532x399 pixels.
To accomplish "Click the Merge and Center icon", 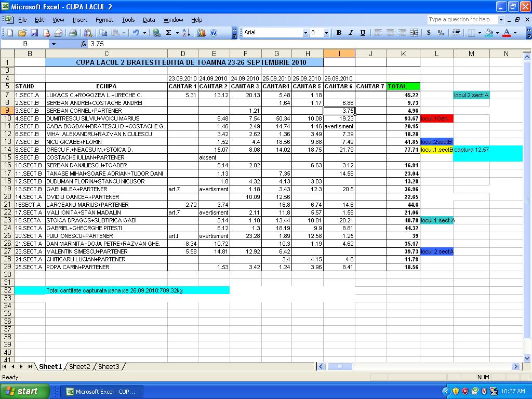I will [x=414, y=33].
